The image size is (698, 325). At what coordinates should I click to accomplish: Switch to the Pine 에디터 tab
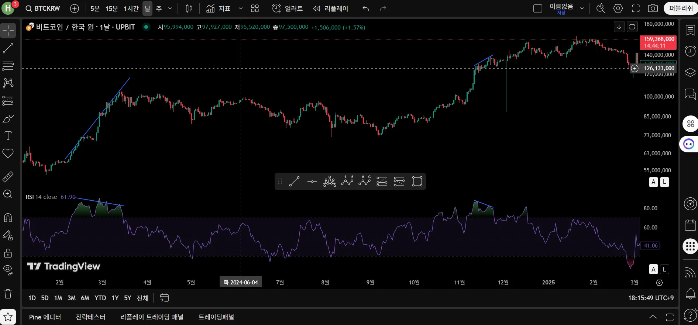(45, 317)
